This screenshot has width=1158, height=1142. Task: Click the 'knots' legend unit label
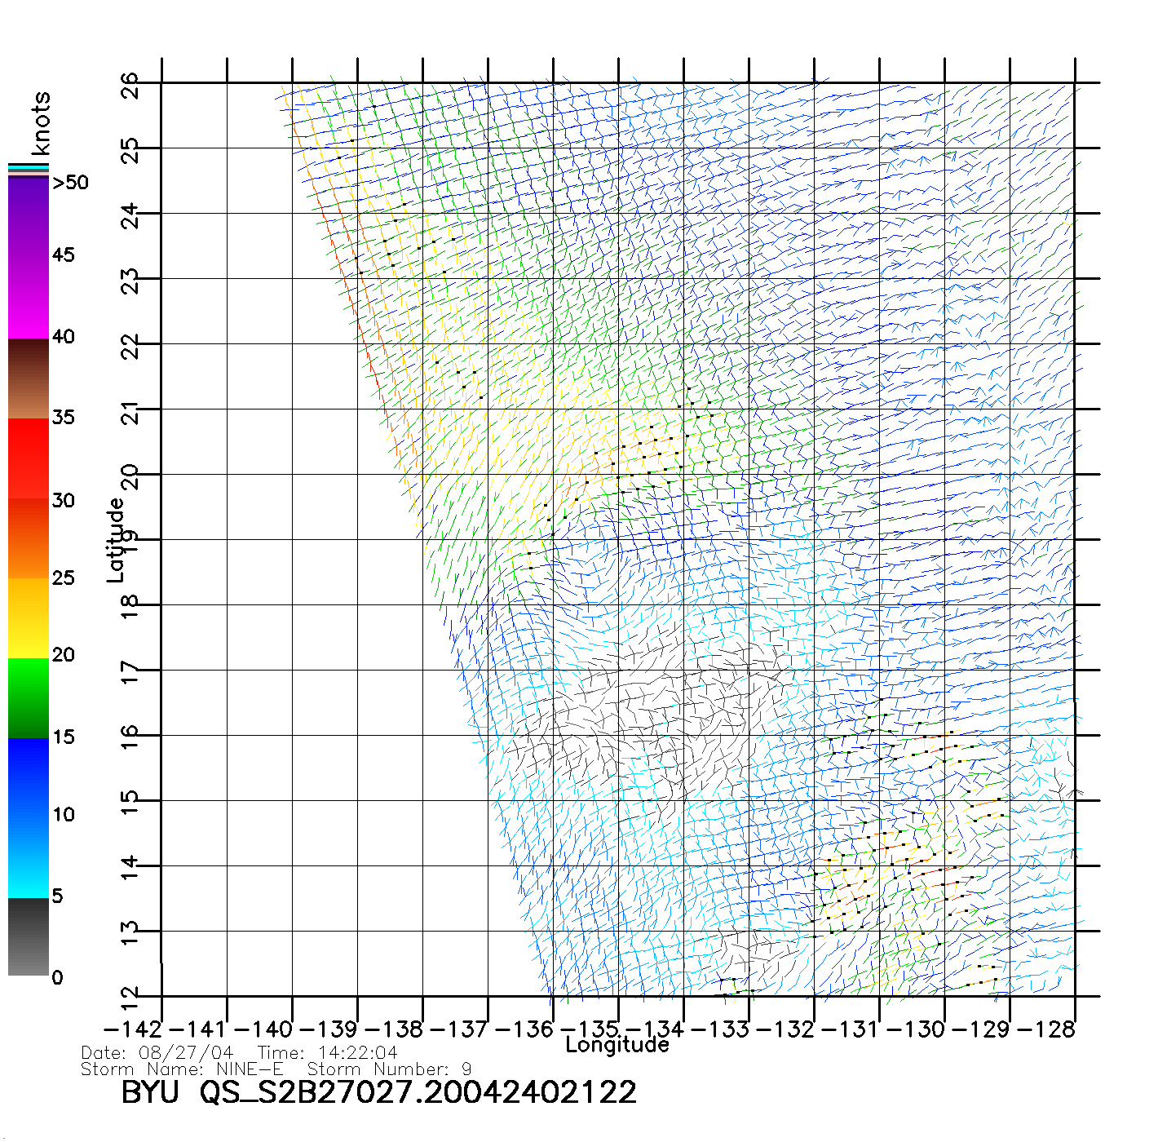pyautogui.click(x=41, y=123)
